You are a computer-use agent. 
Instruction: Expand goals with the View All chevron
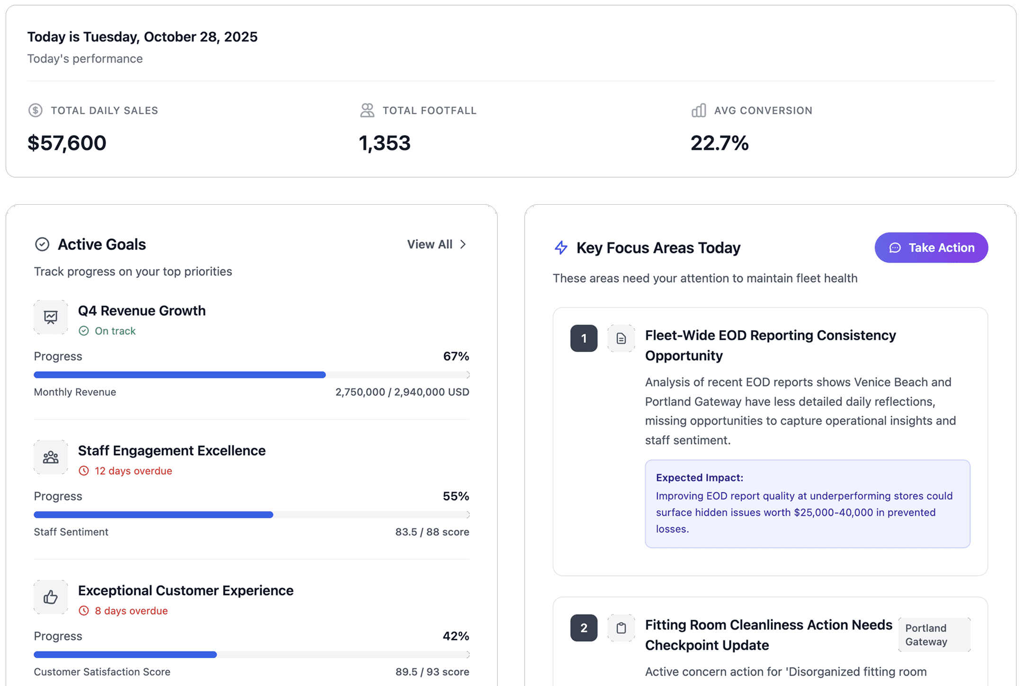click(463, 244)
